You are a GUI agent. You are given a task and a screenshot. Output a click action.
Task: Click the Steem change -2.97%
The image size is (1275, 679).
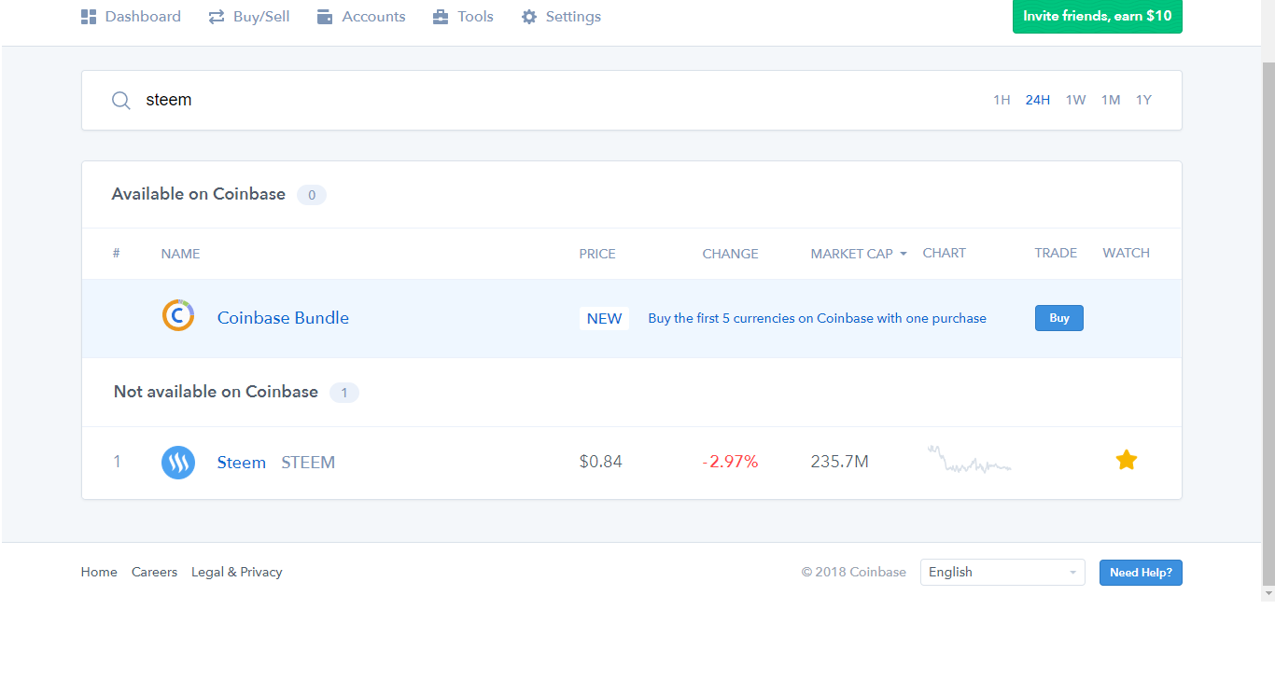[x=730, y=462]
